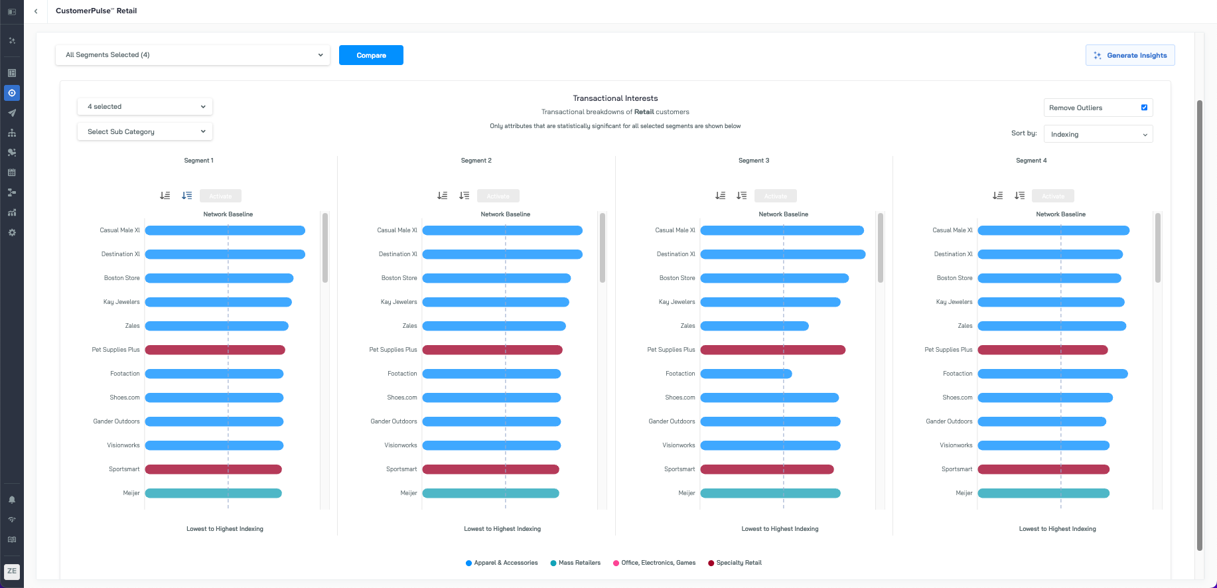Click second sort icon under Segment 2
Screen dimensions: 1217x588
click(x=465, y=196)
